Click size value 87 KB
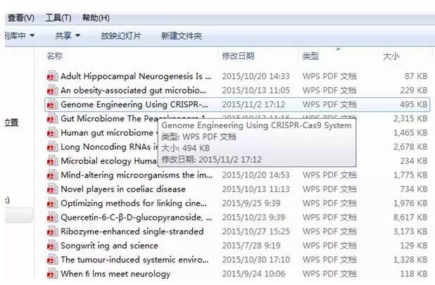Viewport: 435px width, 285px height. point(416,76)
